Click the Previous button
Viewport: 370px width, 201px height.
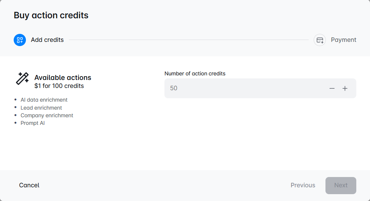tap(303, 185)
